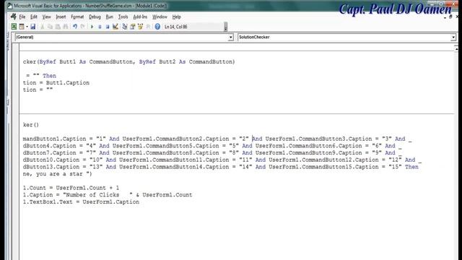Open the Run menu

(x=109, y=17)
